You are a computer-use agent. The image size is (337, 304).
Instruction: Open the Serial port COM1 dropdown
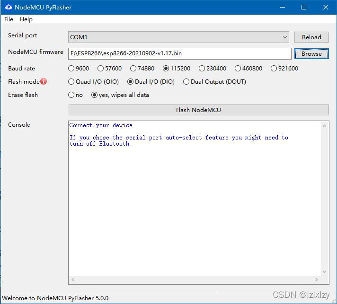[x=178, y=37]
